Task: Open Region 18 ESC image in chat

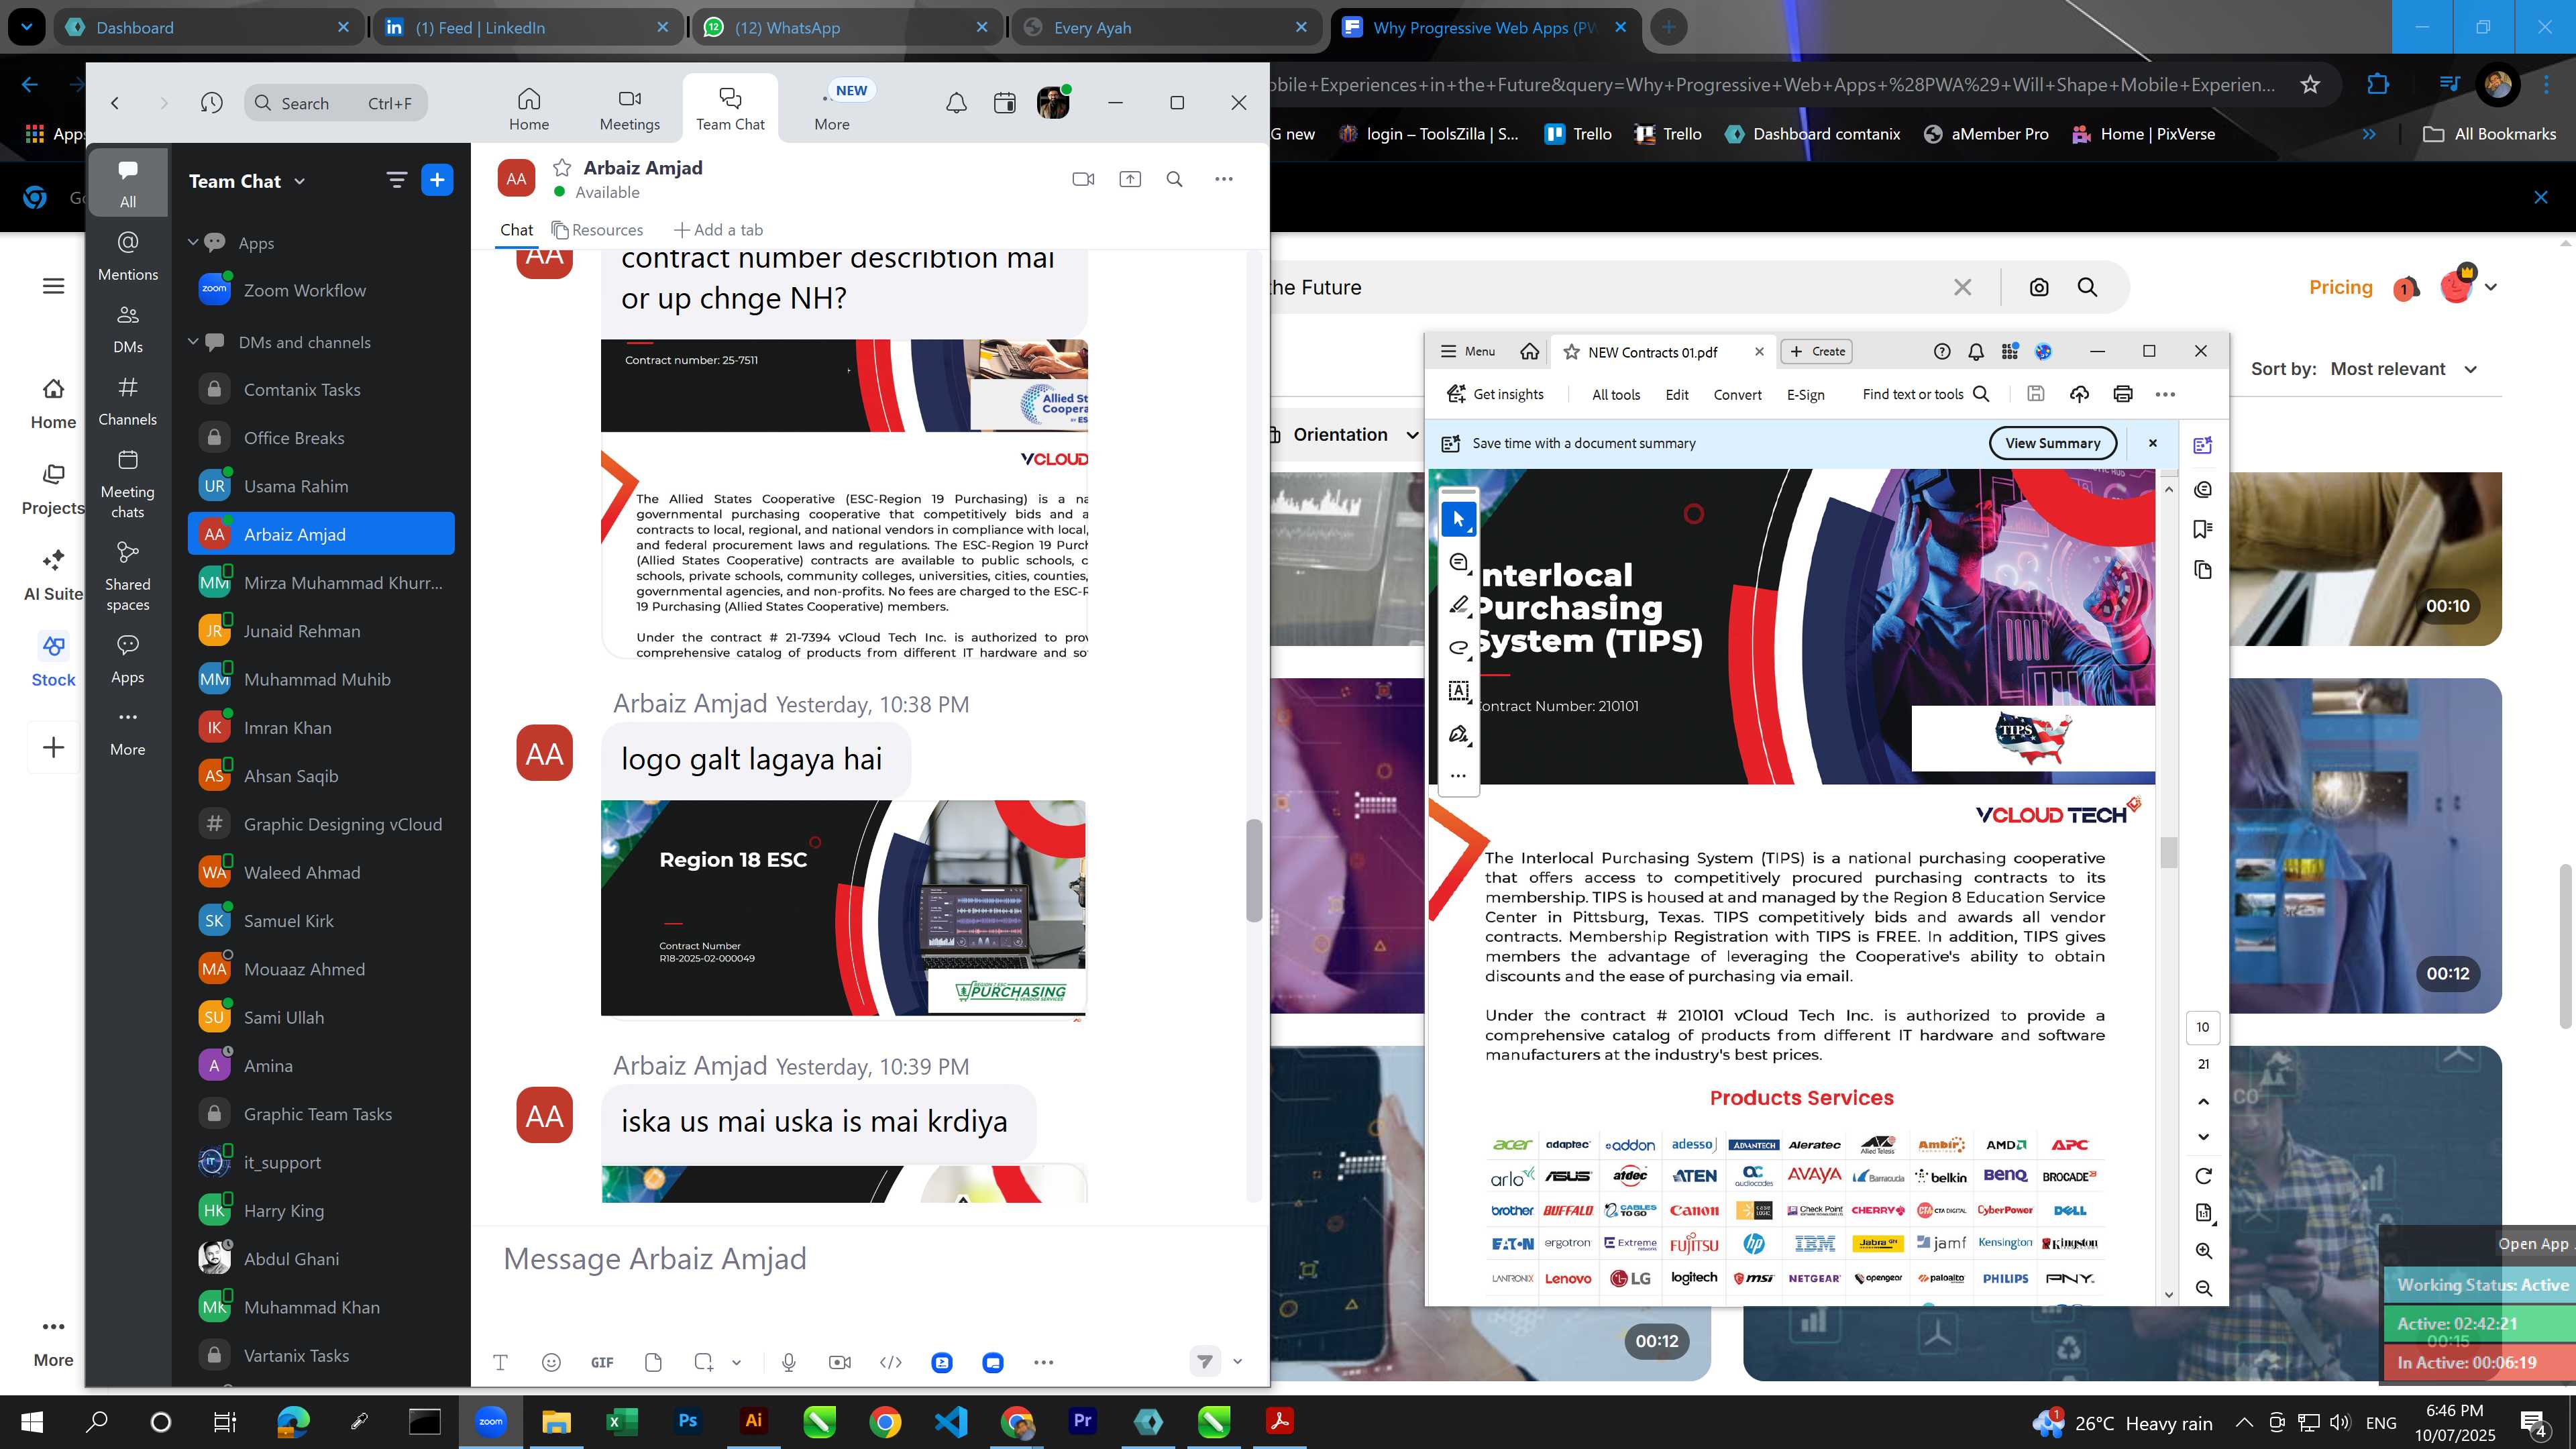Action: pos(843,908)
